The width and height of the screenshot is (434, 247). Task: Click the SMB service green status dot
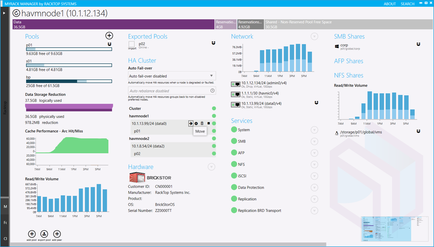pos(234,141)
